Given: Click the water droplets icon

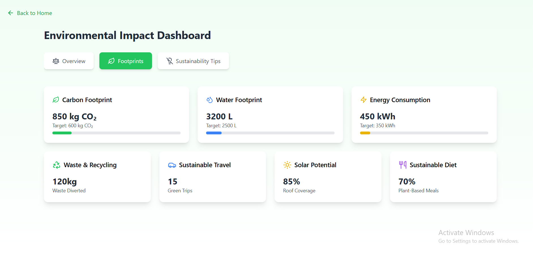Looking at the screenshot, I should pos(209,100).
